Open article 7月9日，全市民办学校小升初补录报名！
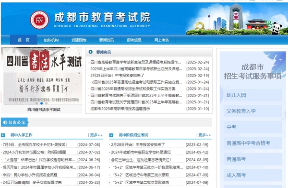 (35, 144)
